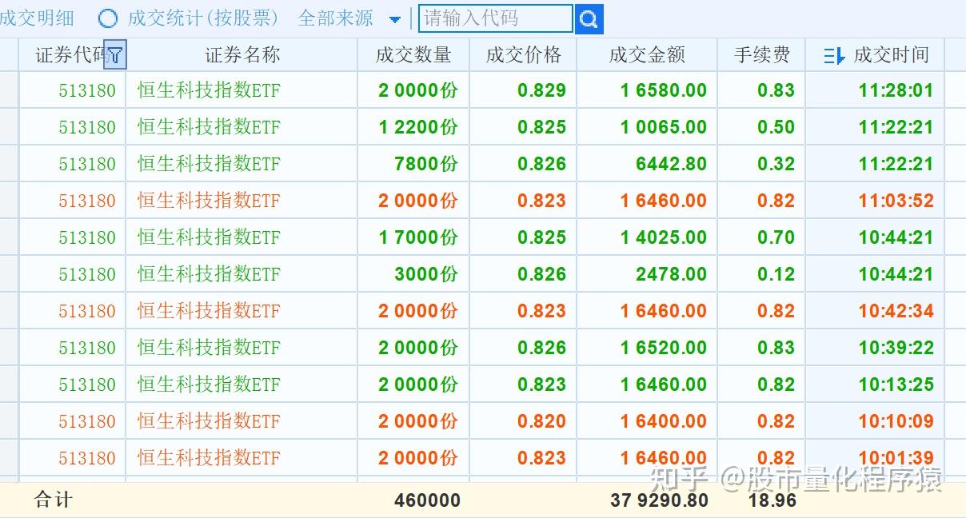Click the 成交金额 column header
966x518 pixels.
click(647, 55)
